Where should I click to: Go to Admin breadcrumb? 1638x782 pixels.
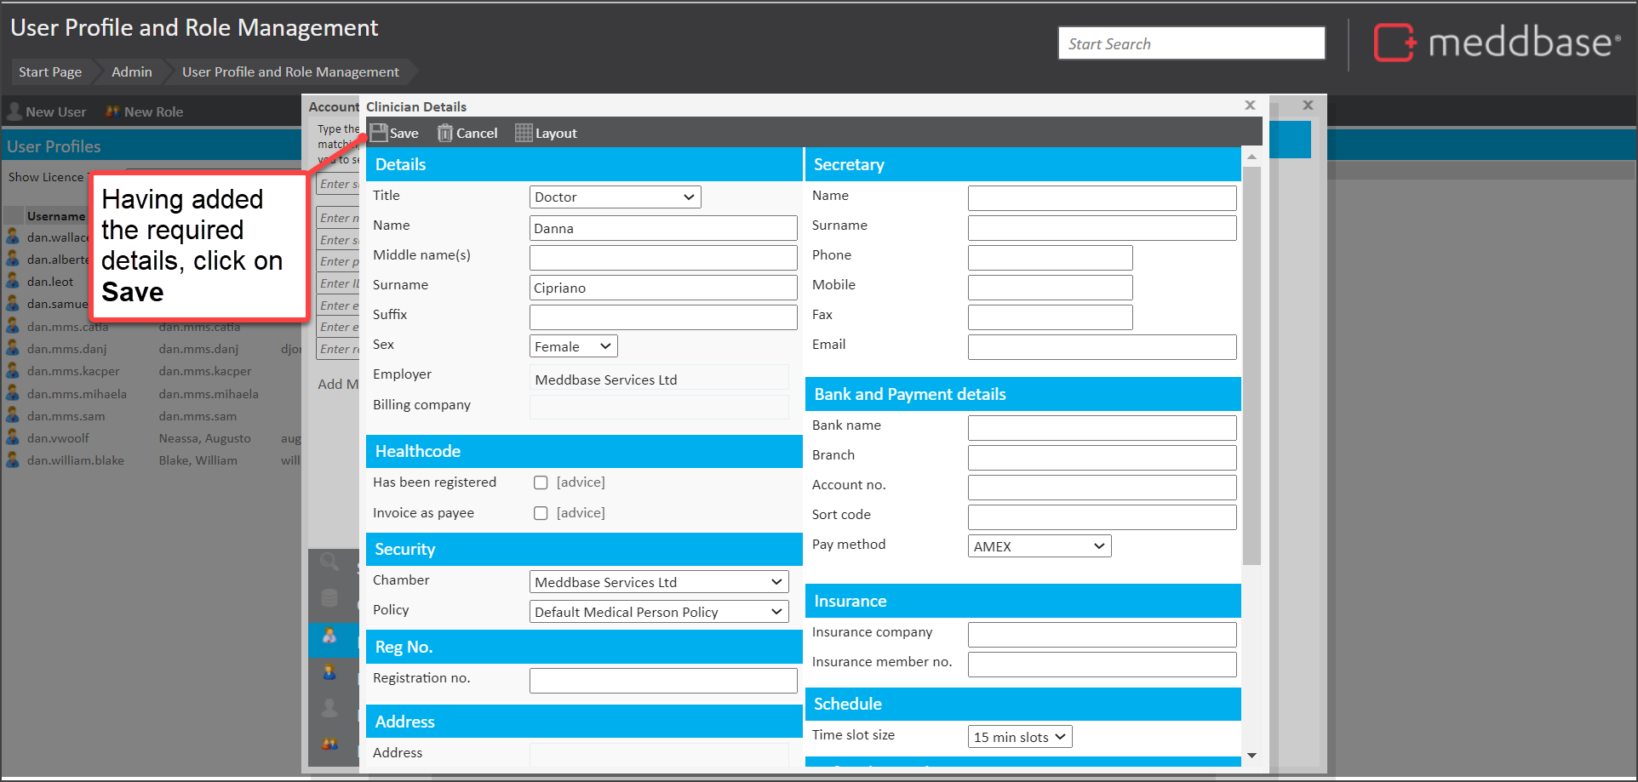click(132, 72)
